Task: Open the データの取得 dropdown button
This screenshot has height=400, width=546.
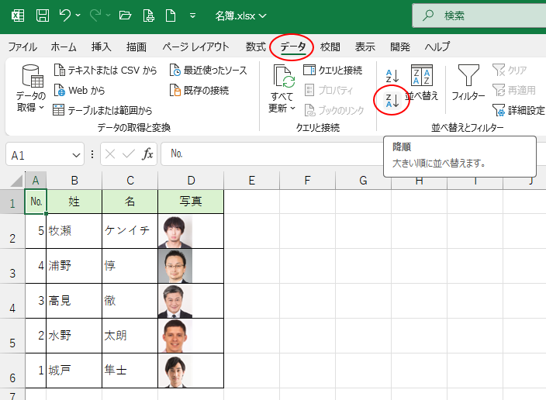Action: coord(31,88)
